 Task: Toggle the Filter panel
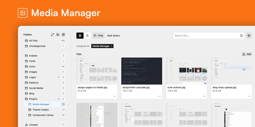click(x=98, y=36)
